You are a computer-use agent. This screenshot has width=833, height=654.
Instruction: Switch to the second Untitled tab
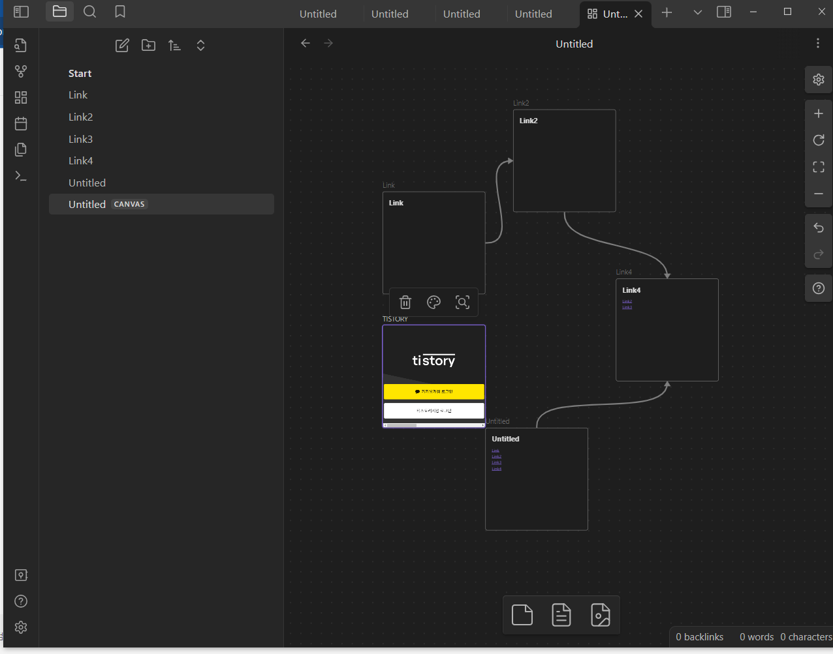coord(390,14)
